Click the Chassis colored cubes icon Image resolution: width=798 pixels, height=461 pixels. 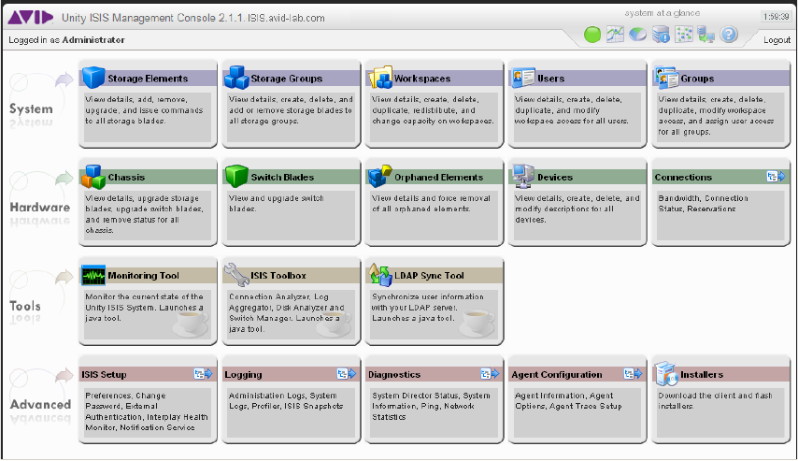(93, 176)
